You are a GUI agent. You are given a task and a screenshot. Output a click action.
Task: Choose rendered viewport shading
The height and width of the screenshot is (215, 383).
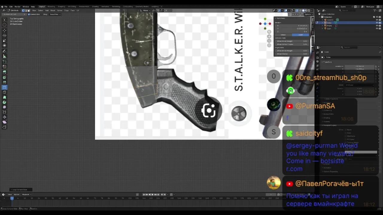pos(309,10)
